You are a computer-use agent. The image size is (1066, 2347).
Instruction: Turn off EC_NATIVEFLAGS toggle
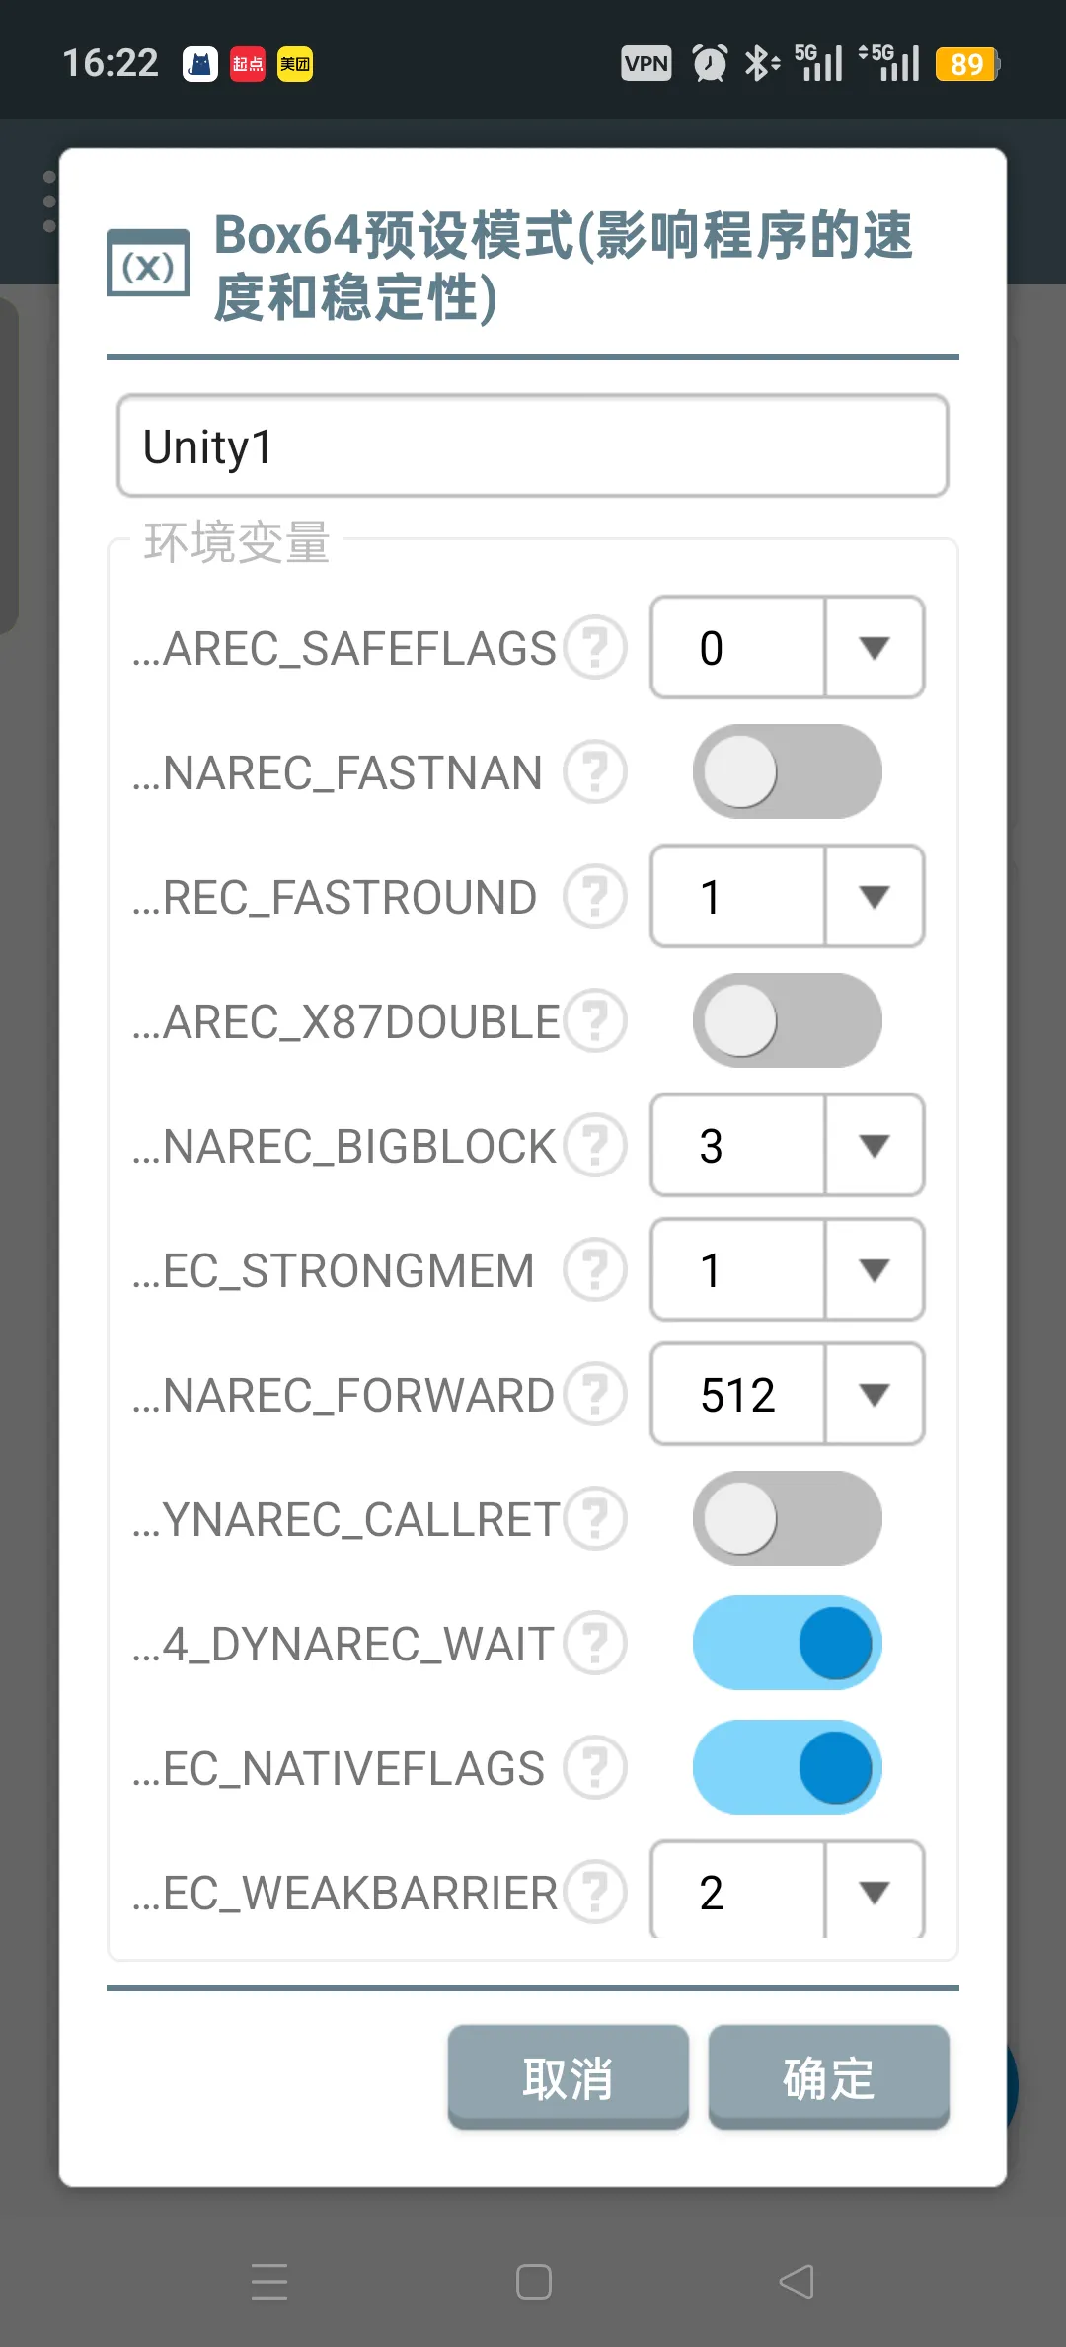787,1768
